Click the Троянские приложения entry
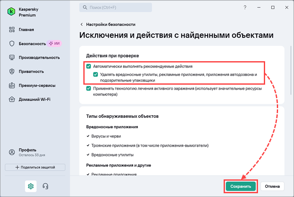The height and width of the screenshot is (197, 294). click(x=150, y=145)
